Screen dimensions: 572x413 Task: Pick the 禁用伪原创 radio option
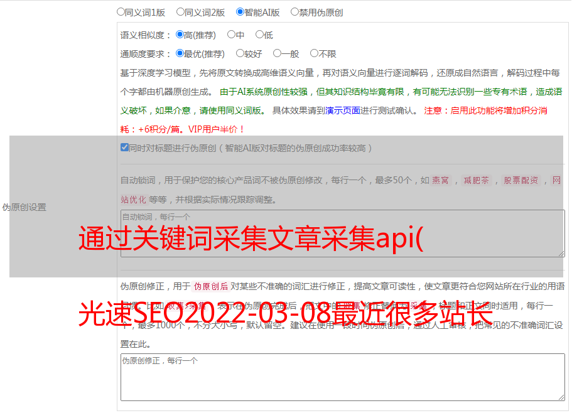tap(294, 12)
